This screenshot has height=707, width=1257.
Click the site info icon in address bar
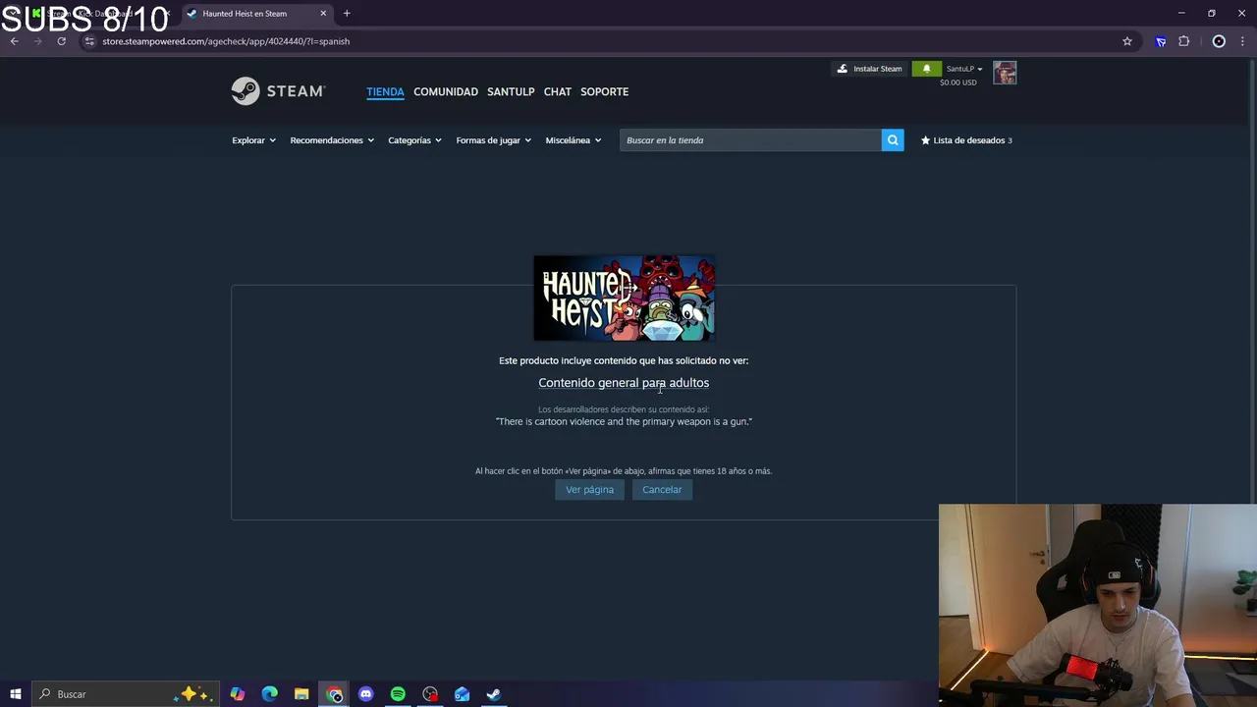click(89, 41)
